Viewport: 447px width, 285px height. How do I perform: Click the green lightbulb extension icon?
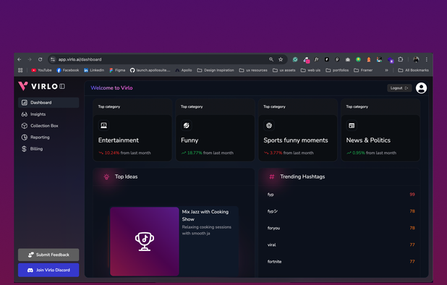click(358, 59)
